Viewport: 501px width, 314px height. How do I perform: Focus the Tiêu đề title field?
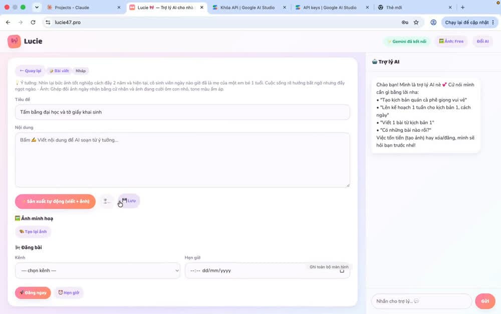(x=182, y=112)
